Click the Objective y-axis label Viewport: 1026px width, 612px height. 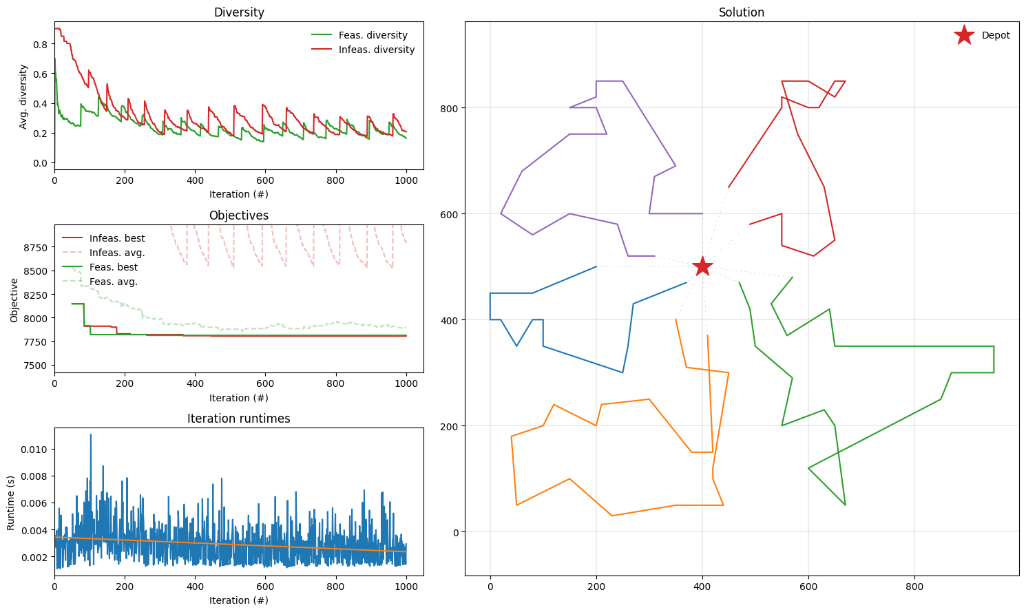14,299
